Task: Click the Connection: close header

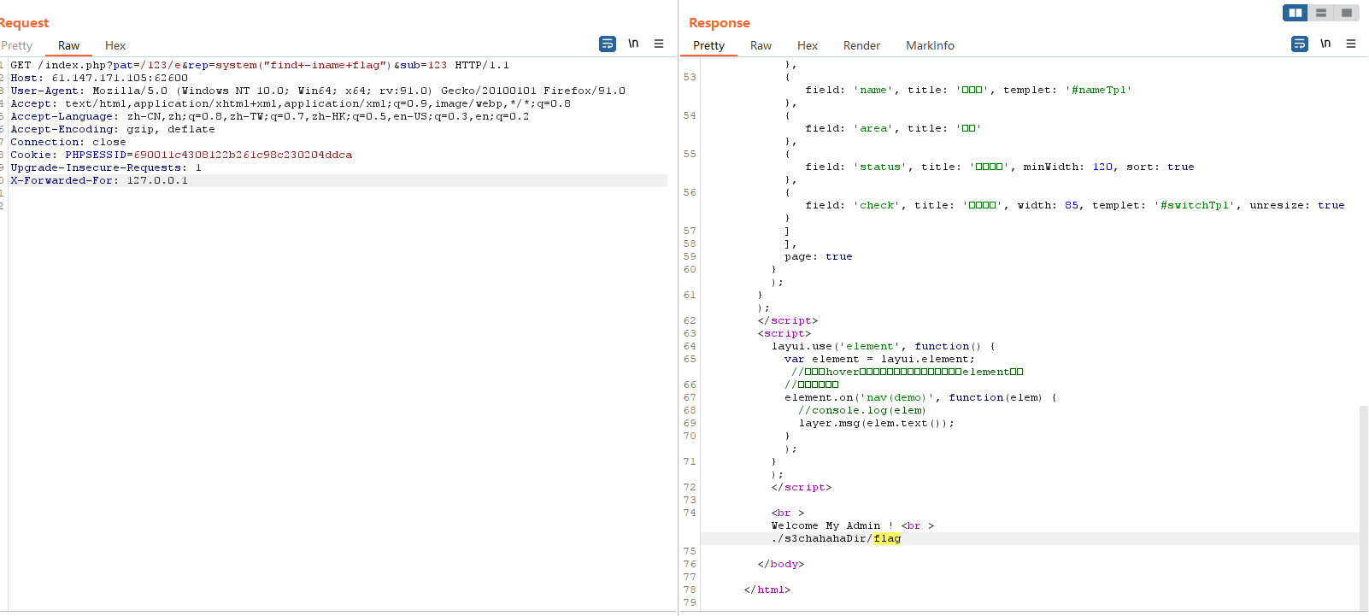Action: coord(68,142)
